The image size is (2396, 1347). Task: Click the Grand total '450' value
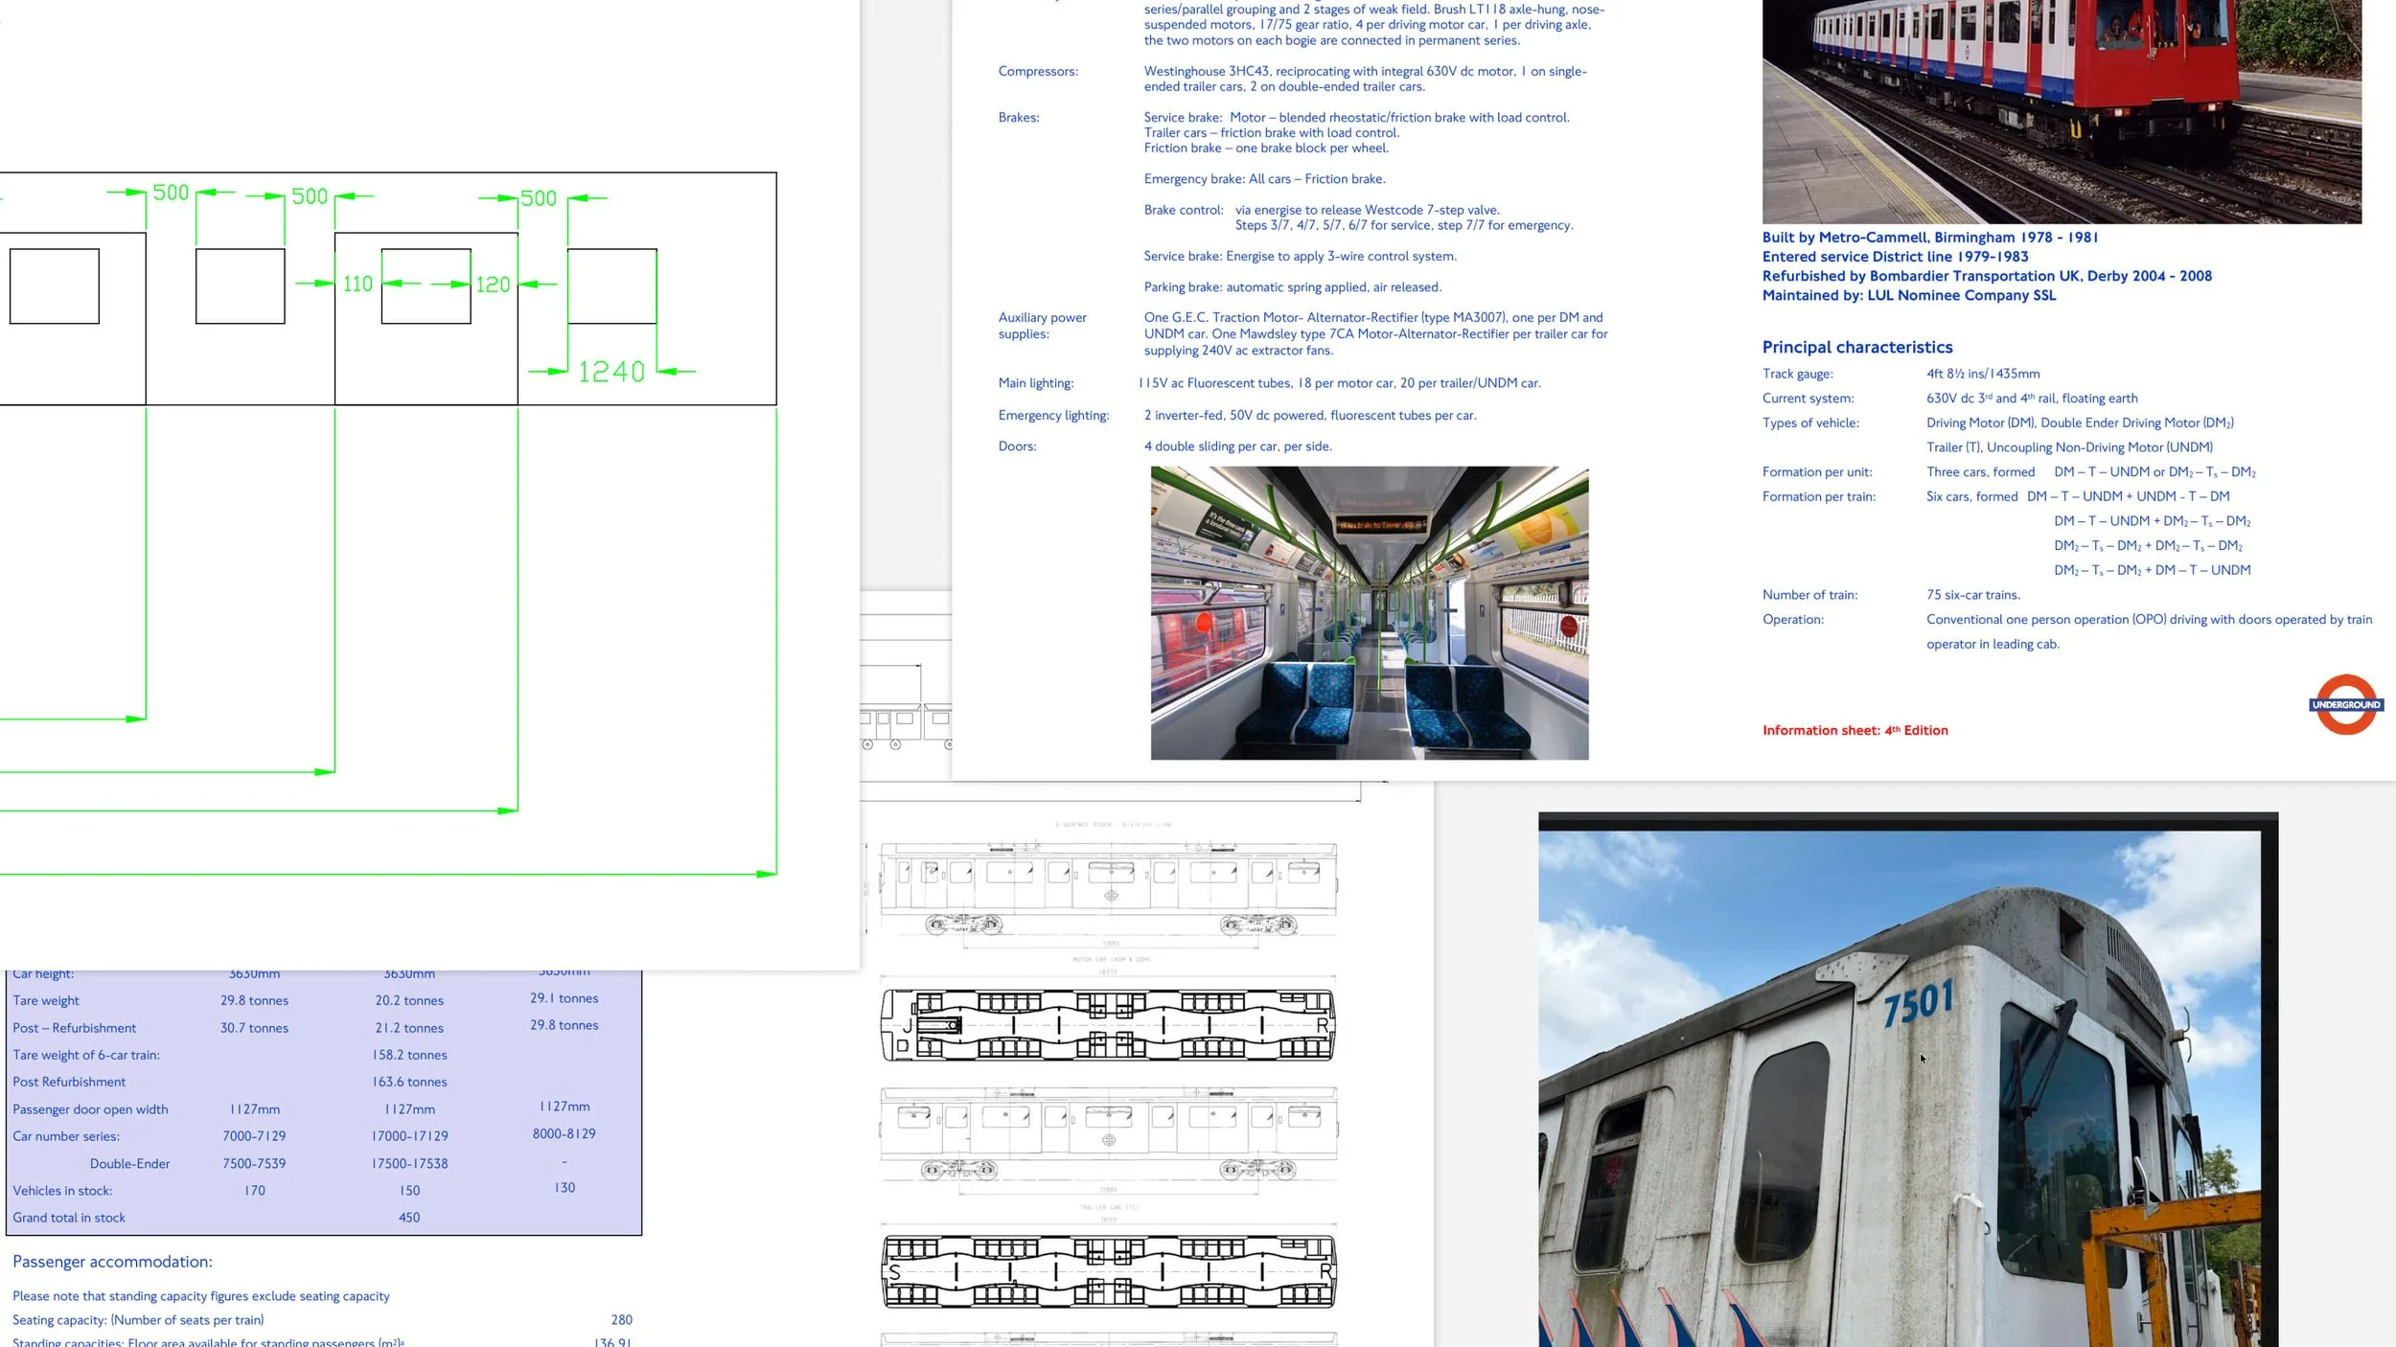[409, 1218]
